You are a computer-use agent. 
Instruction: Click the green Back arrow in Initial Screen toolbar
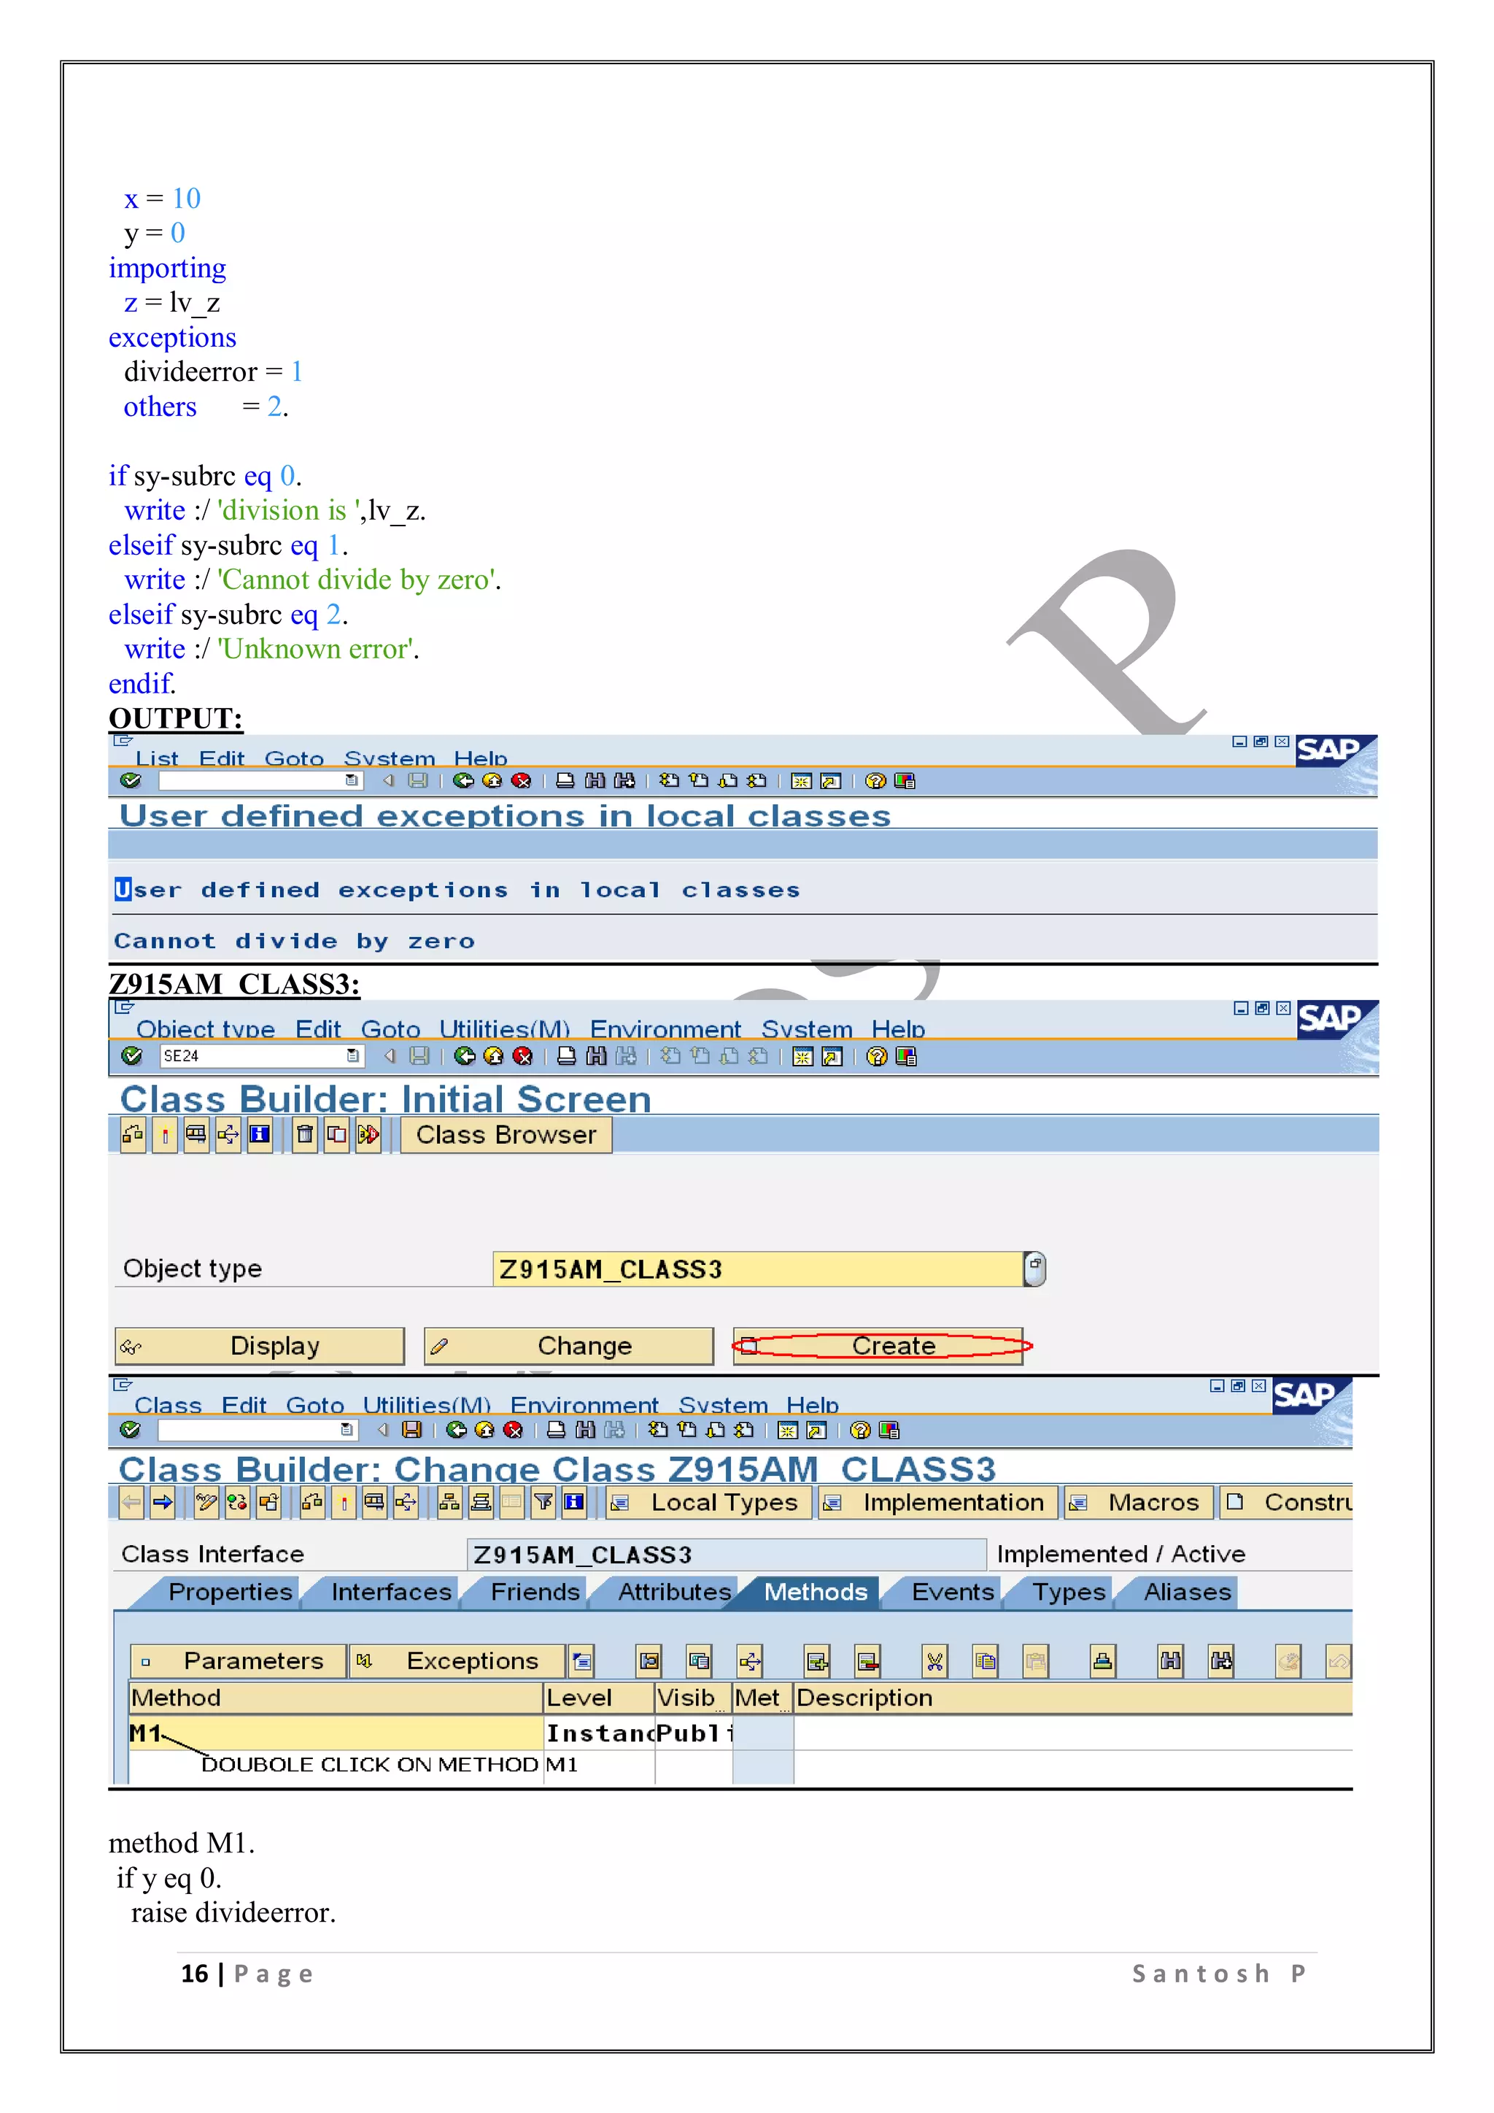click(465, 1055)
